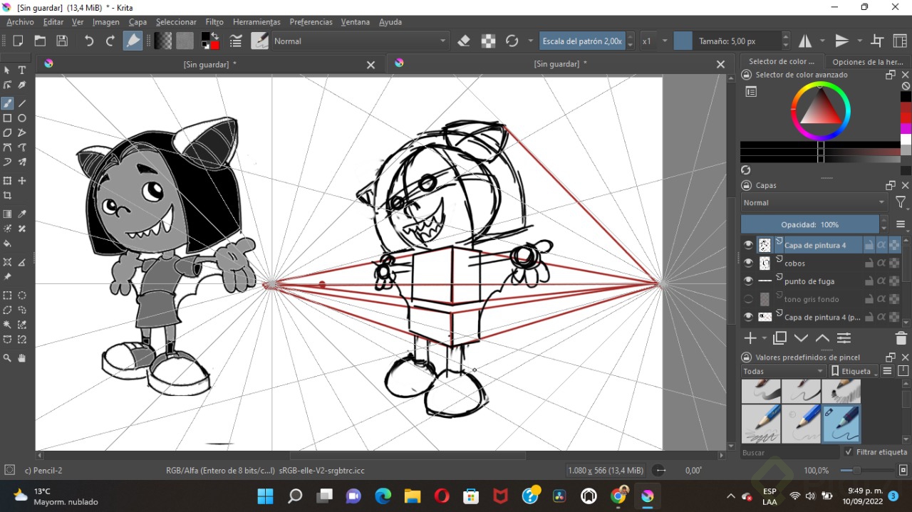Hide the 'cobos' layer

748,263
